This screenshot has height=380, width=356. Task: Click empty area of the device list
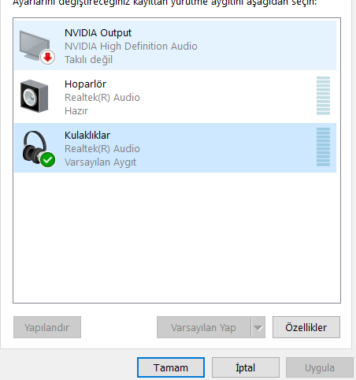click(176, 237)
